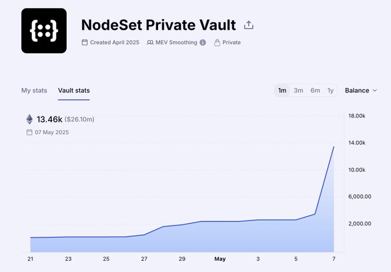Image resolution: width=391 pixels, height=272 pixels.
Task: Switch chart range to 1y
Action: click(x=330, y=91)
